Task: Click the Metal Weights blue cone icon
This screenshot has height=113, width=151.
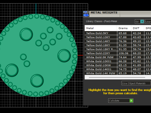Action: click(x=86, y=14)
